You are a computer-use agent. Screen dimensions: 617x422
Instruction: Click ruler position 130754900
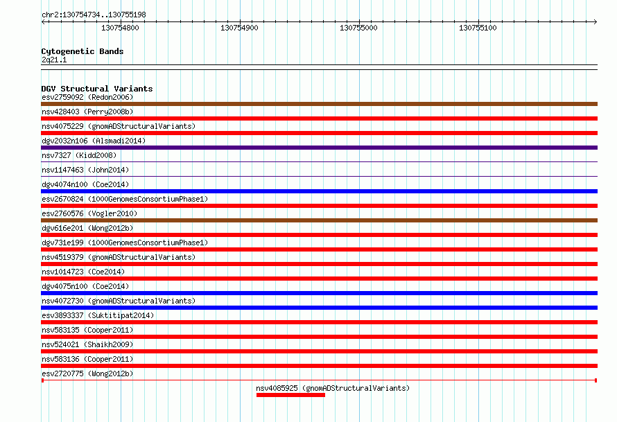tap(239, 28)
